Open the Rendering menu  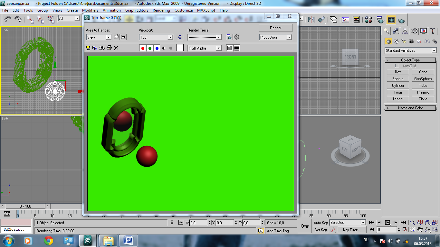[161, 10]
